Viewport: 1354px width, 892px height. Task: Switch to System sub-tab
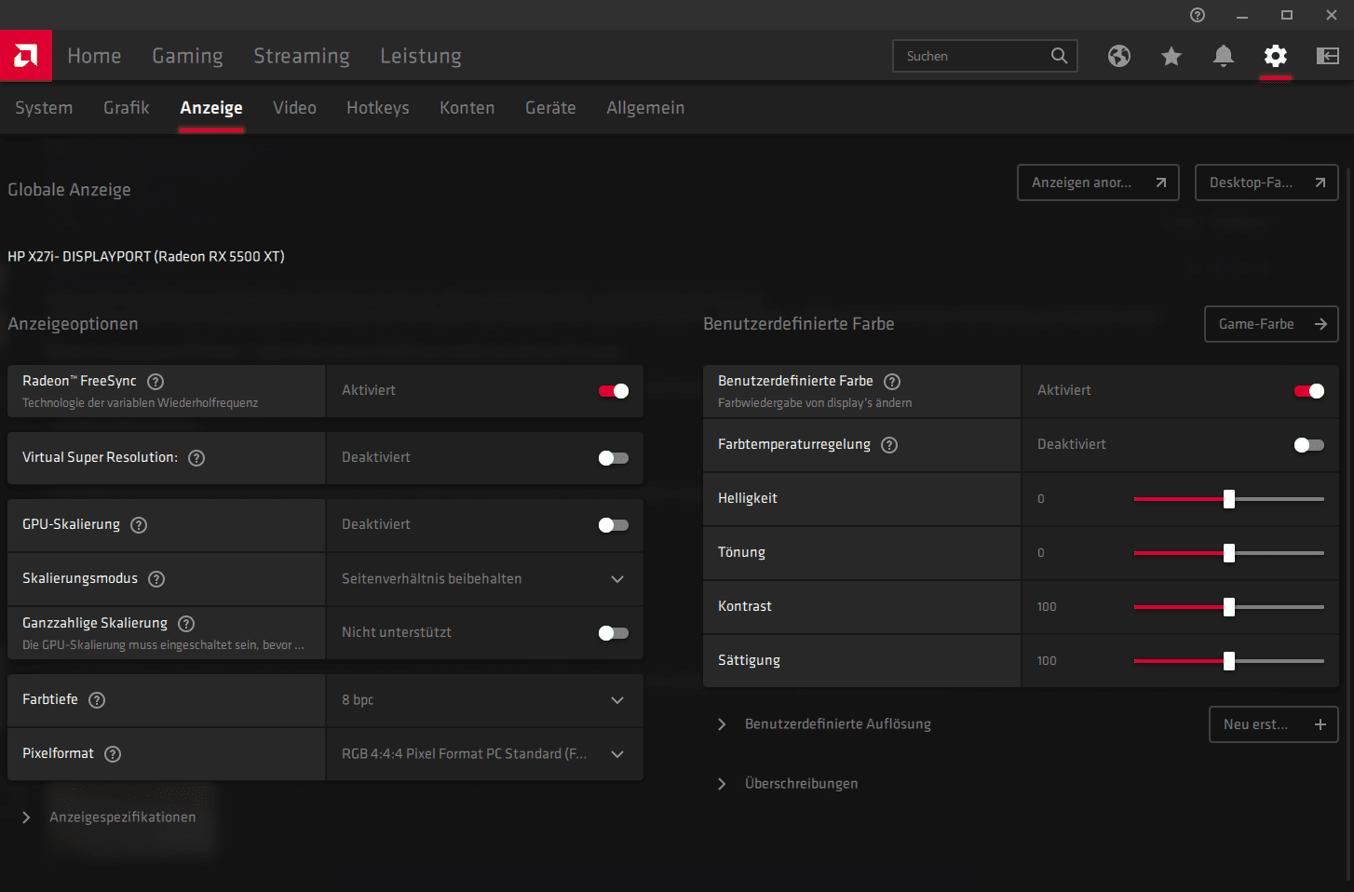pyautogui.click(x=44, y=108)
